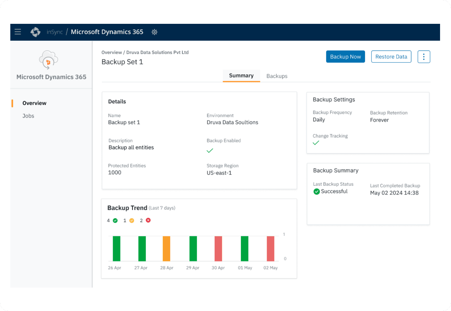451x311 pixels.
Task: Open the settings gear icon
Action: 155,32
